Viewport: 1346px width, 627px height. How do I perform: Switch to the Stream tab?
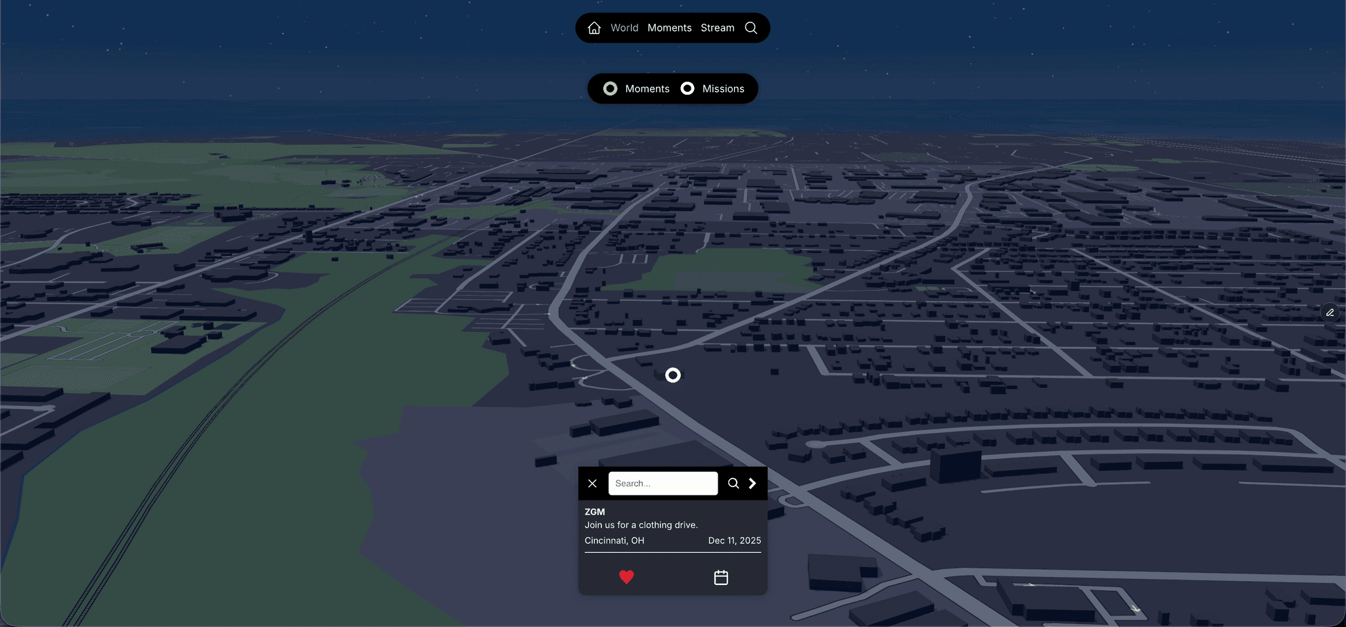(x=718, y=28)
